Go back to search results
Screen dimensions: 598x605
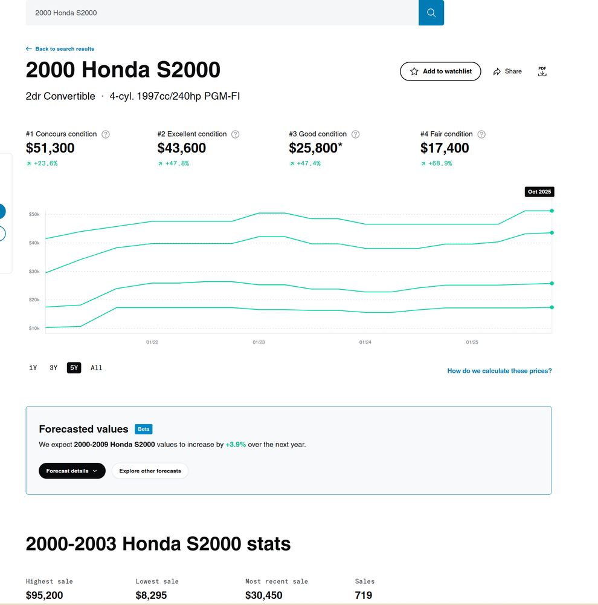coord(60,49)
